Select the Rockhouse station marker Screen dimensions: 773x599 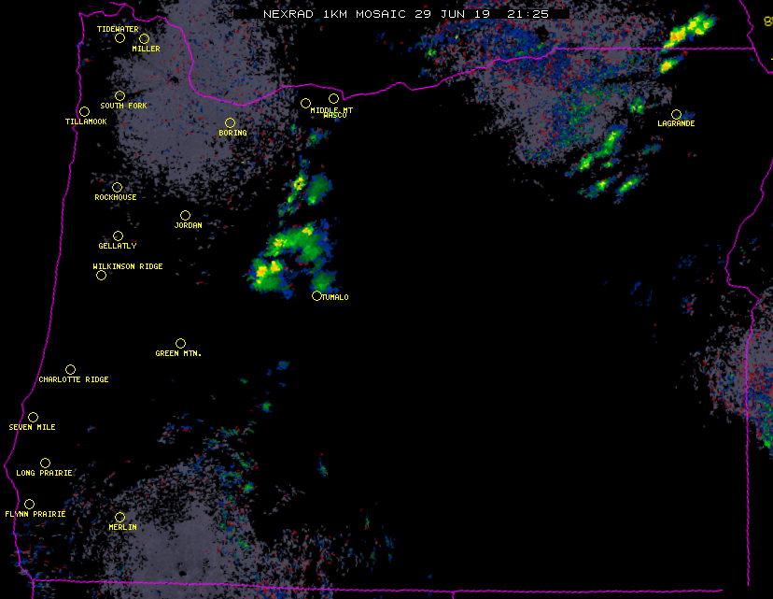pyautogui.click(x=117, y=187)
